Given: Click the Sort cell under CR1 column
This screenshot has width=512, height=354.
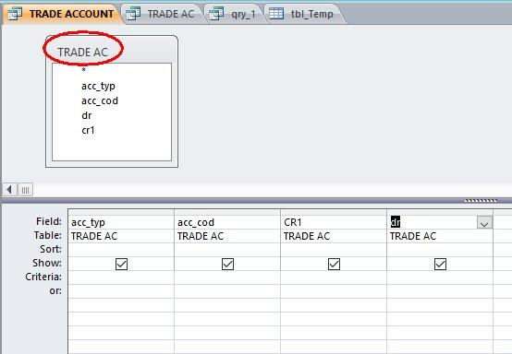Looking at the screenshot, I should pyautogui.click(x=334, y=250).
